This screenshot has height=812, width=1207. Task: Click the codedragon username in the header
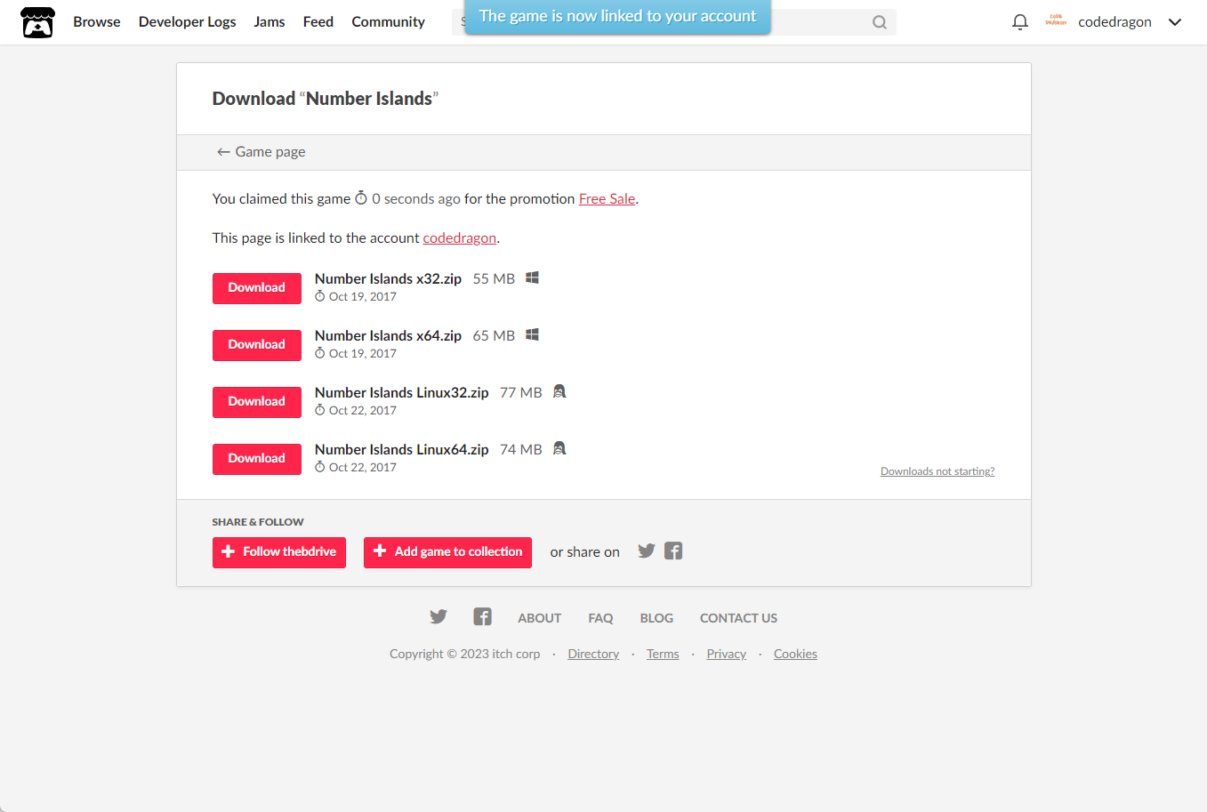pos(1114,22)
